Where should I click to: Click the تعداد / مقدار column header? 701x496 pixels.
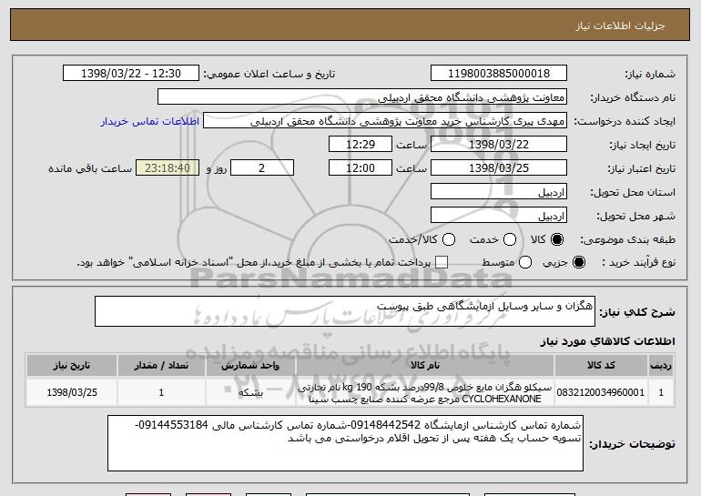(x=161, y=366)
